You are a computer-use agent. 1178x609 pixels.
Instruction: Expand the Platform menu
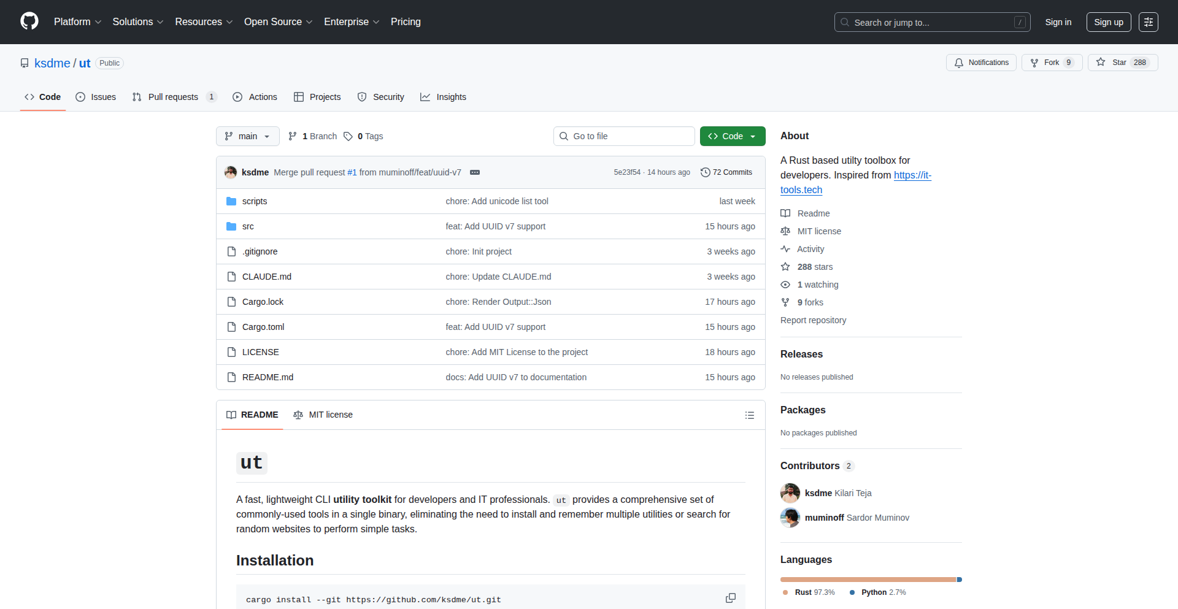click(77, 21)
